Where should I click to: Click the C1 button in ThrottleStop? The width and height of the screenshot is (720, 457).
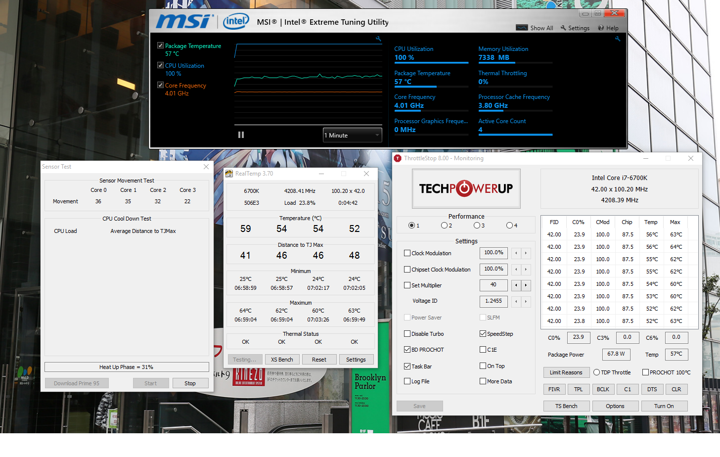[628, 389]
